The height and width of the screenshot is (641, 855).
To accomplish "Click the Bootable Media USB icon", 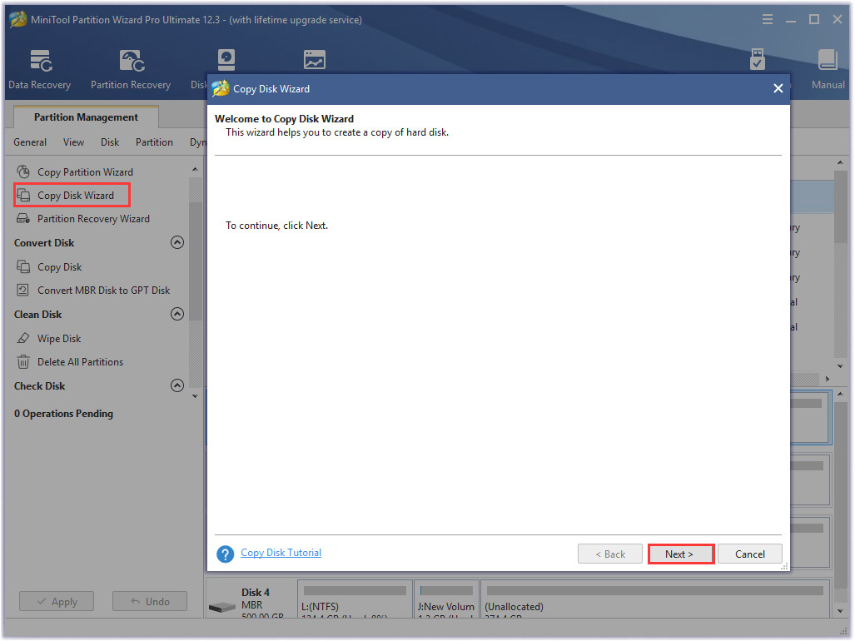I will click(x=758, y=59).
